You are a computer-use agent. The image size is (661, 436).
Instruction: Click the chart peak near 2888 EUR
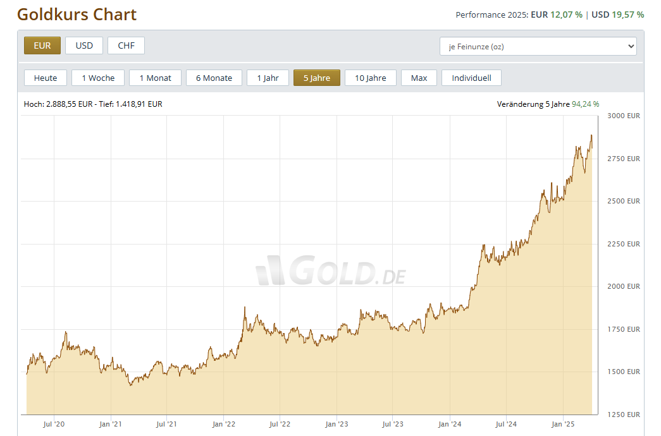coord(591,136)
